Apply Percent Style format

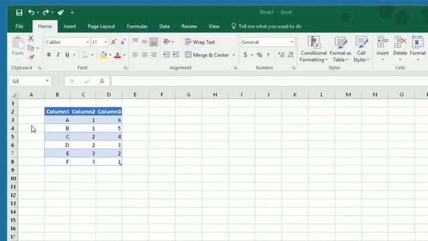[259, 55]
